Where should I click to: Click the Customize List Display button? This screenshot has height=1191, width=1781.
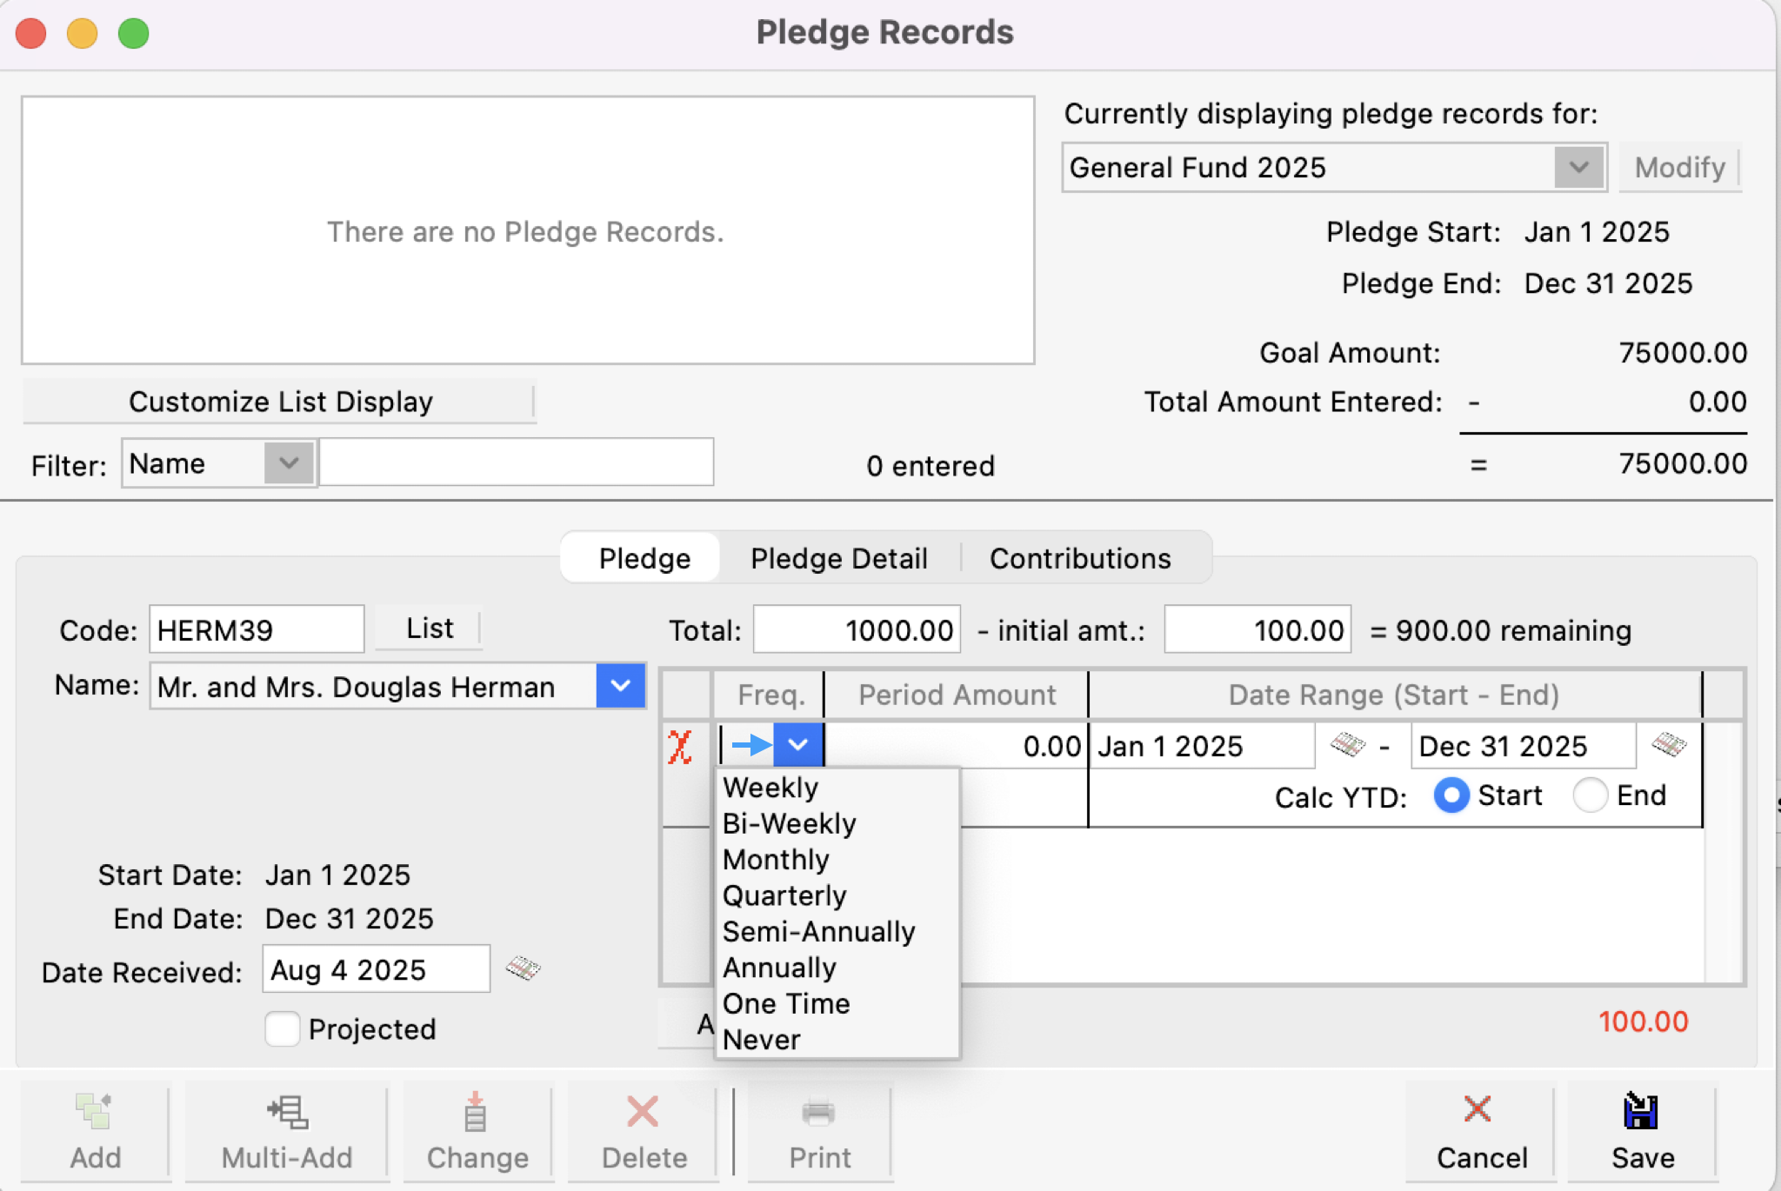(x=280, y=401)
